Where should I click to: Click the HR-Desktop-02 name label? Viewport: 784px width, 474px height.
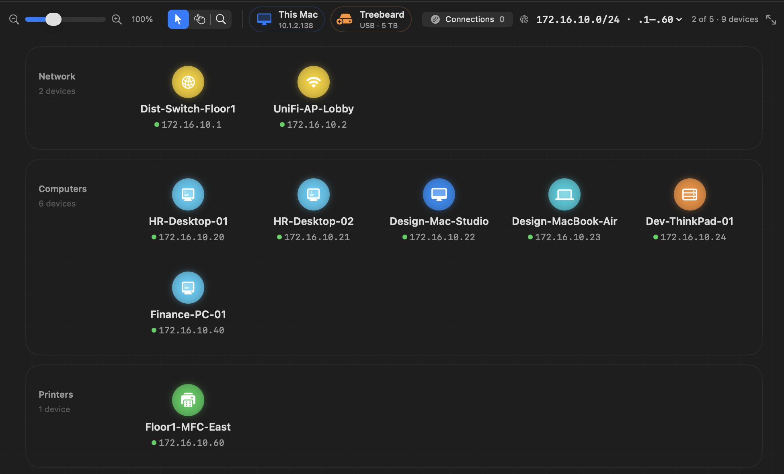[x=314, y=221]
